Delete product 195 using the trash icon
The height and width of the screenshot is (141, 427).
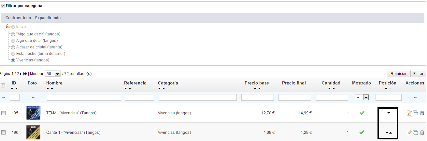422,113
